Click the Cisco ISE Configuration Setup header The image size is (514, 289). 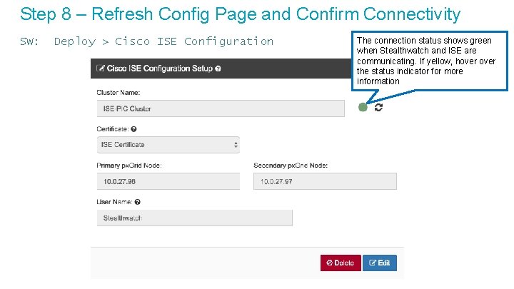163,69
